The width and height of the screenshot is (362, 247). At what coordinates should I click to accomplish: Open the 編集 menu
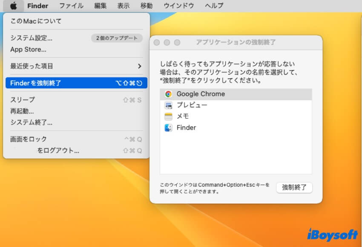pos(101,6)
